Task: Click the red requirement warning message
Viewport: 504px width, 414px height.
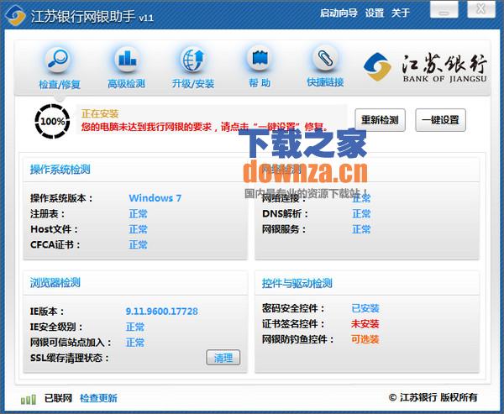Action: click(x=205, y=127)
